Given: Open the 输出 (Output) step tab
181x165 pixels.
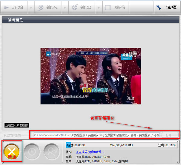Looking at the screenshot, I should [82, 7].
